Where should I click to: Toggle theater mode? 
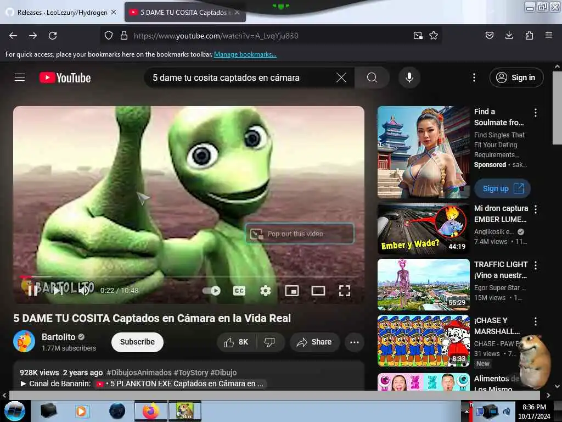[x=318, y=291]
